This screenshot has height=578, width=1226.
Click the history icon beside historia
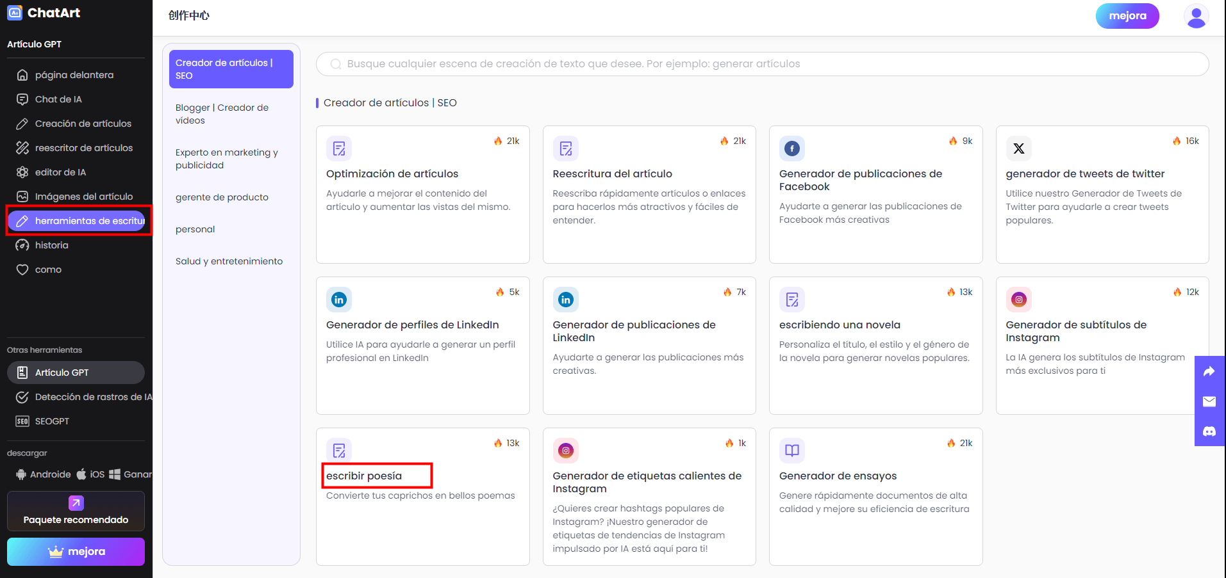click(x=22, y=245)
